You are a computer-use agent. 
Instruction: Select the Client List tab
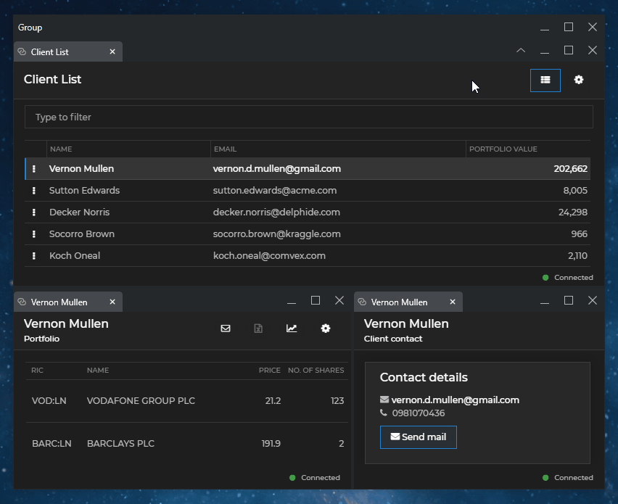pos(50,52)
